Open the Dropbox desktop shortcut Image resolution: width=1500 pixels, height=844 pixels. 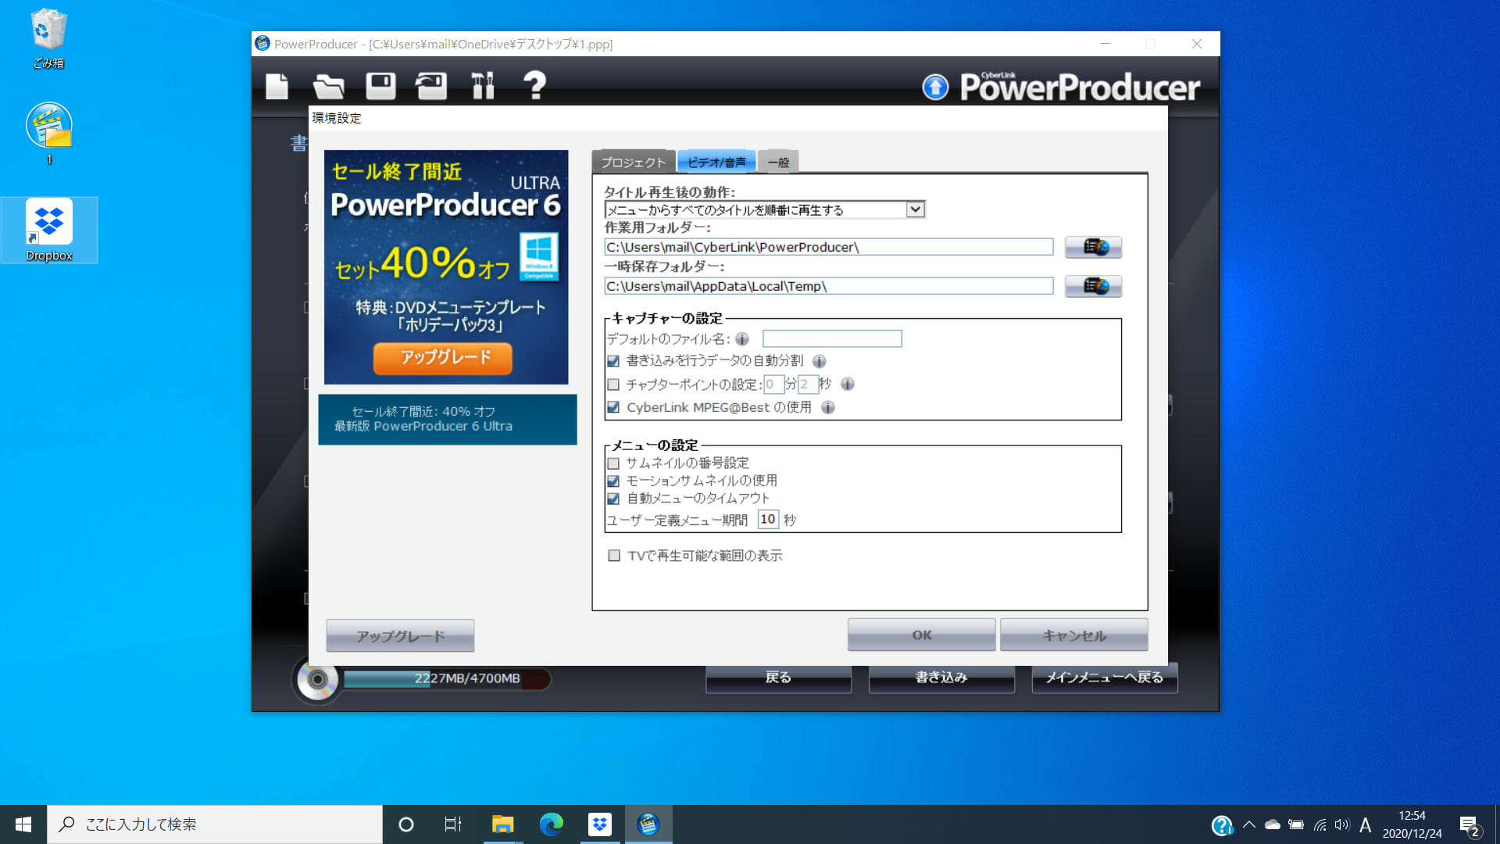[48, 230]
